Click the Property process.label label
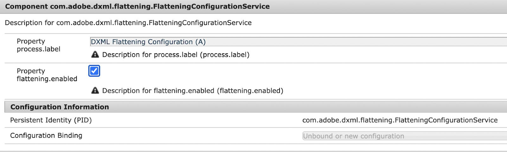The image size is (507, 161). (x=38, y=45)
